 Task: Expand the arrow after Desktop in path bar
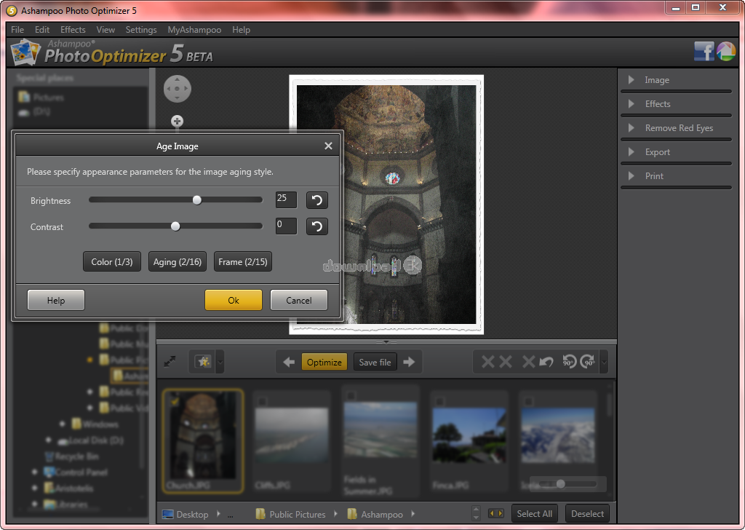pyautogui.click(x=218, y=514)
